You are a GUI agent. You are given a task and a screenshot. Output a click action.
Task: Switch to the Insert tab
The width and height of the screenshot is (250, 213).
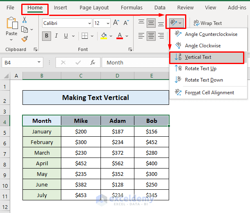pos(60,7)
